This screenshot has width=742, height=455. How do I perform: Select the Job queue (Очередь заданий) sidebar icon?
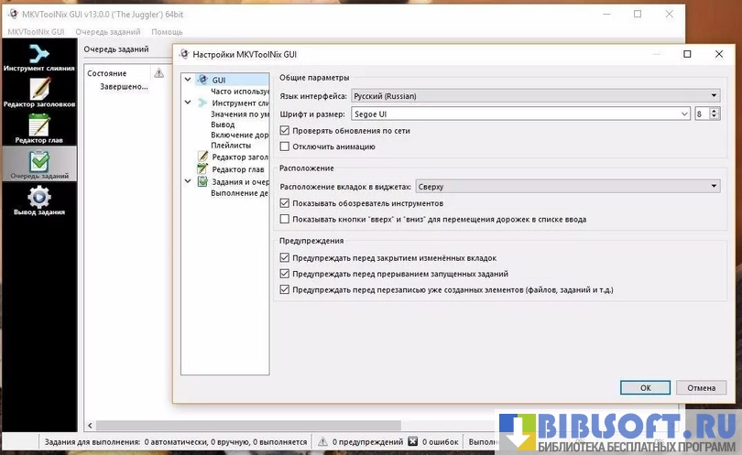click(38, 163)
